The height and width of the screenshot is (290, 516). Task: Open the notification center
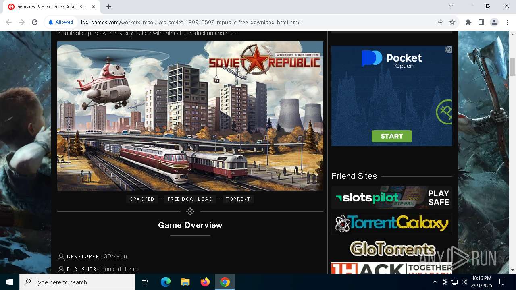tap(503, 282)
